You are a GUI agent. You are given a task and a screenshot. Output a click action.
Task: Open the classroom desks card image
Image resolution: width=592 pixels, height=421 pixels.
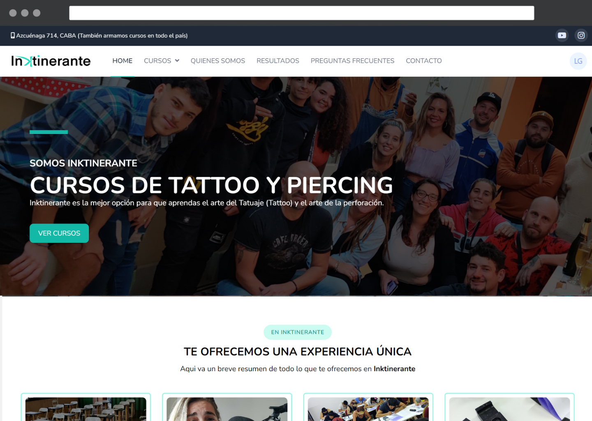click(86, 409)
